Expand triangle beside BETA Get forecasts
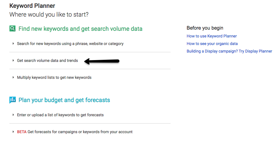Image resolution: width=279 pixels, height=151 pixels. click(x=13, y=132)
